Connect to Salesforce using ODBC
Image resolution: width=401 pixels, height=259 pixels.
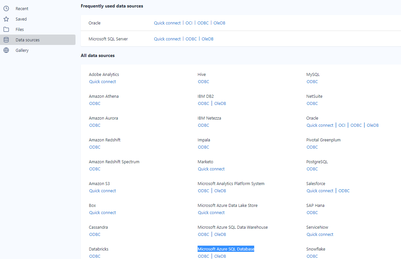[x=344, y=191]
